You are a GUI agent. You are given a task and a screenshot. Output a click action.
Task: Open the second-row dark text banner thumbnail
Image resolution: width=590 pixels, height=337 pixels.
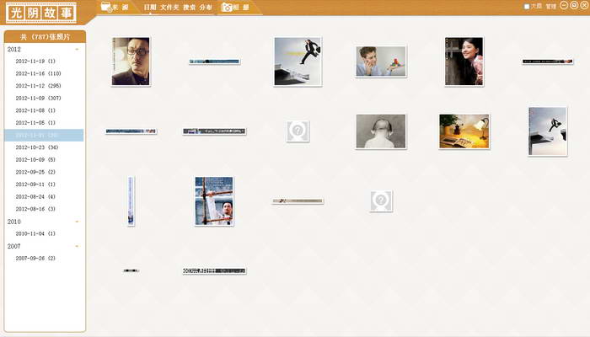click(214, 131)
